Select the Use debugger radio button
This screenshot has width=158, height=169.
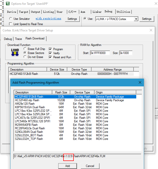pyautogui.click(x=85, y=19)
